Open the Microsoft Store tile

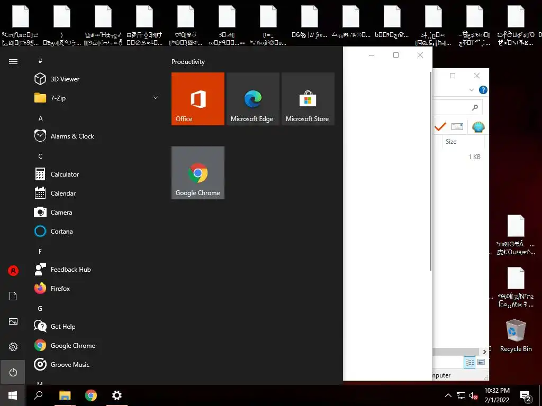308,99
